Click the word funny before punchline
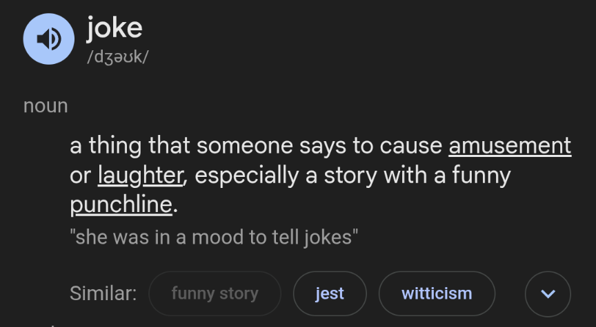596x327 pixels. (481, 176)
